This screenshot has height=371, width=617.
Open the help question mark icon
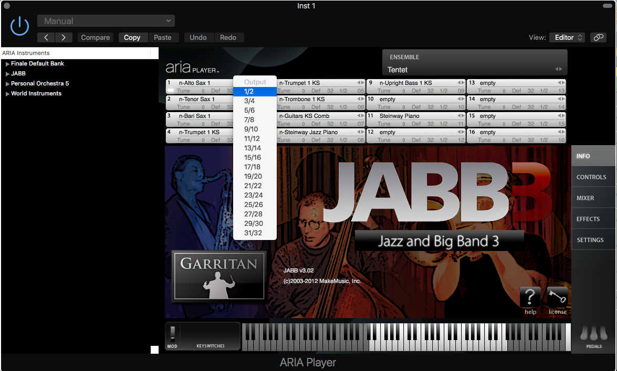click(x=530, y=297)
